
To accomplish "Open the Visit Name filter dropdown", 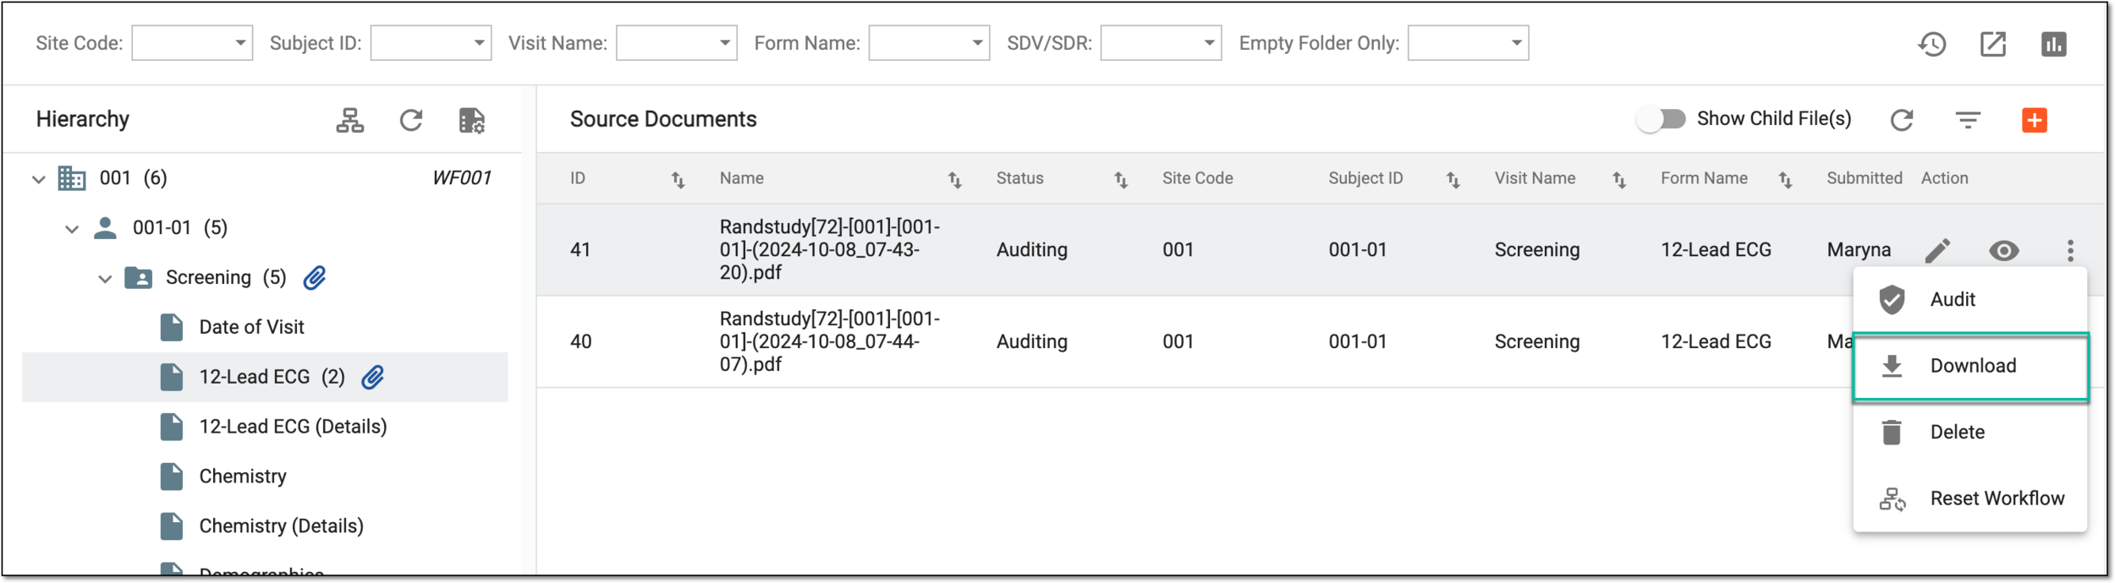I will tap(676, 42).
